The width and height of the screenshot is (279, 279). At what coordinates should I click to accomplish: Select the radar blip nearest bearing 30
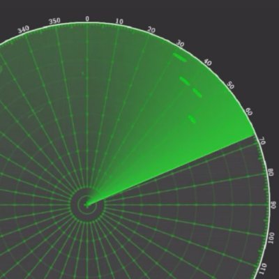pos(179,58)
